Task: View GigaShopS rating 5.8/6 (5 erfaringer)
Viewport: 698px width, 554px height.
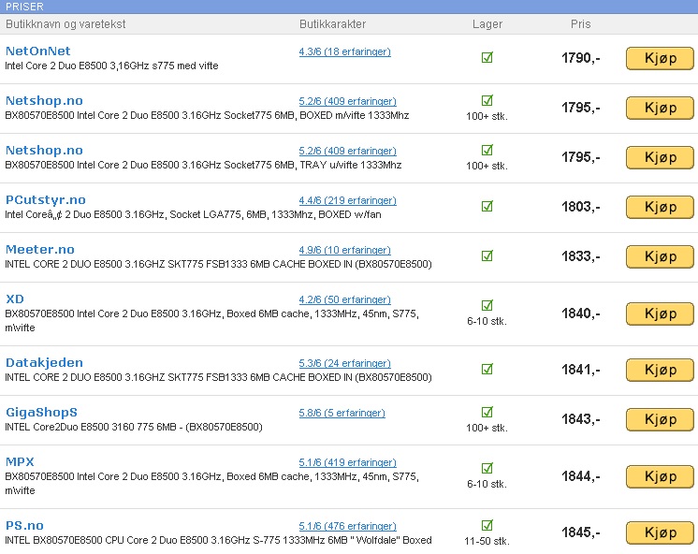Action: tap(342, 413)
